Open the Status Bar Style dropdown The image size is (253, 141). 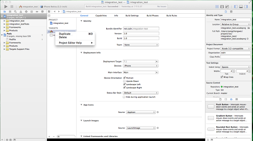tap(141, 93)
